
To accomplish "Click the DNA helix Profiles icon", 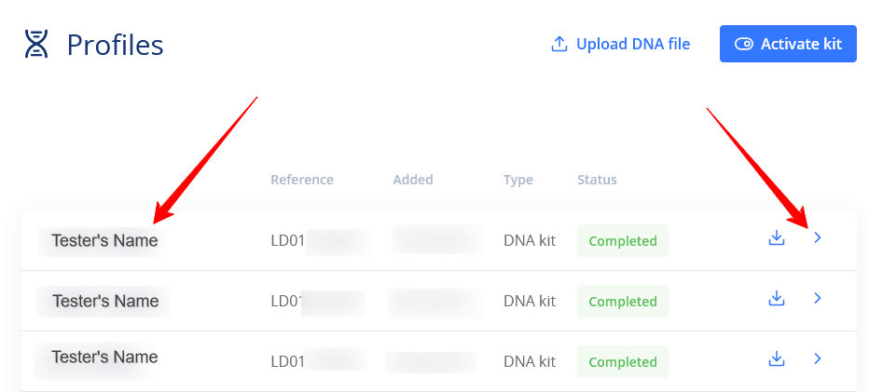I will click(x=36, y=44).
